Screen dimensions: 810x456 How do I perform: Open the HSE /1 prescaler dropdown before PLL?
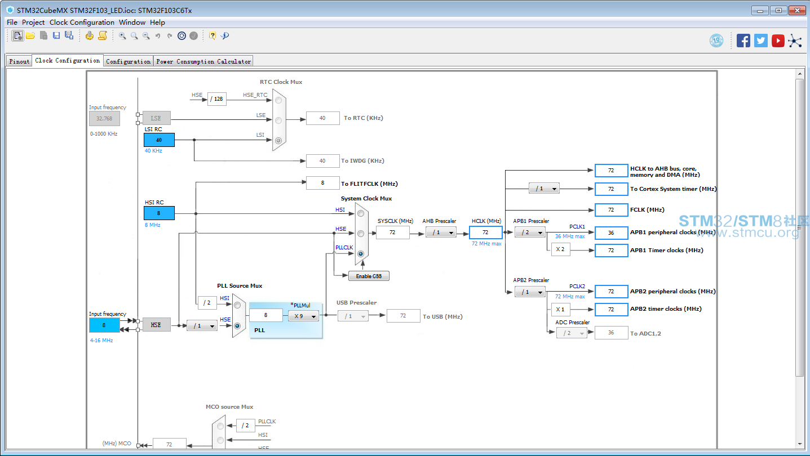click(x=202, y=325)
